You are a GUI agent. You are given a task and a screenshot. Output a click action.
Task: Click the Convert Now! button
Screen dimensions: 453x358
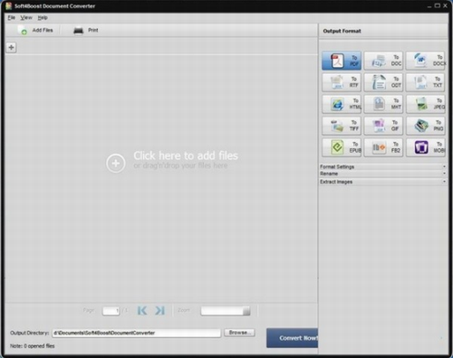click(x=292, y=338)
